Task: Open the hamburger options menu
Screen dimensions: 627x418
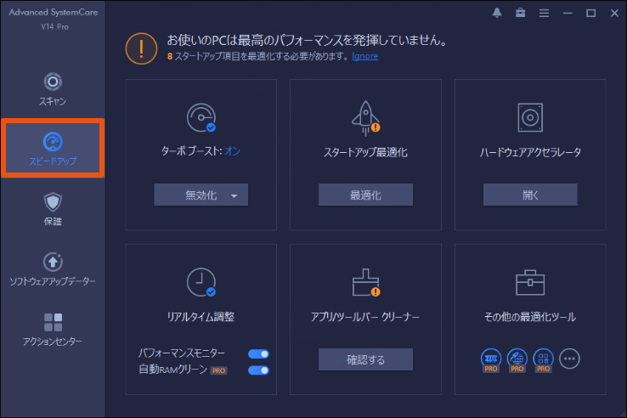Action: pos(544,14)
